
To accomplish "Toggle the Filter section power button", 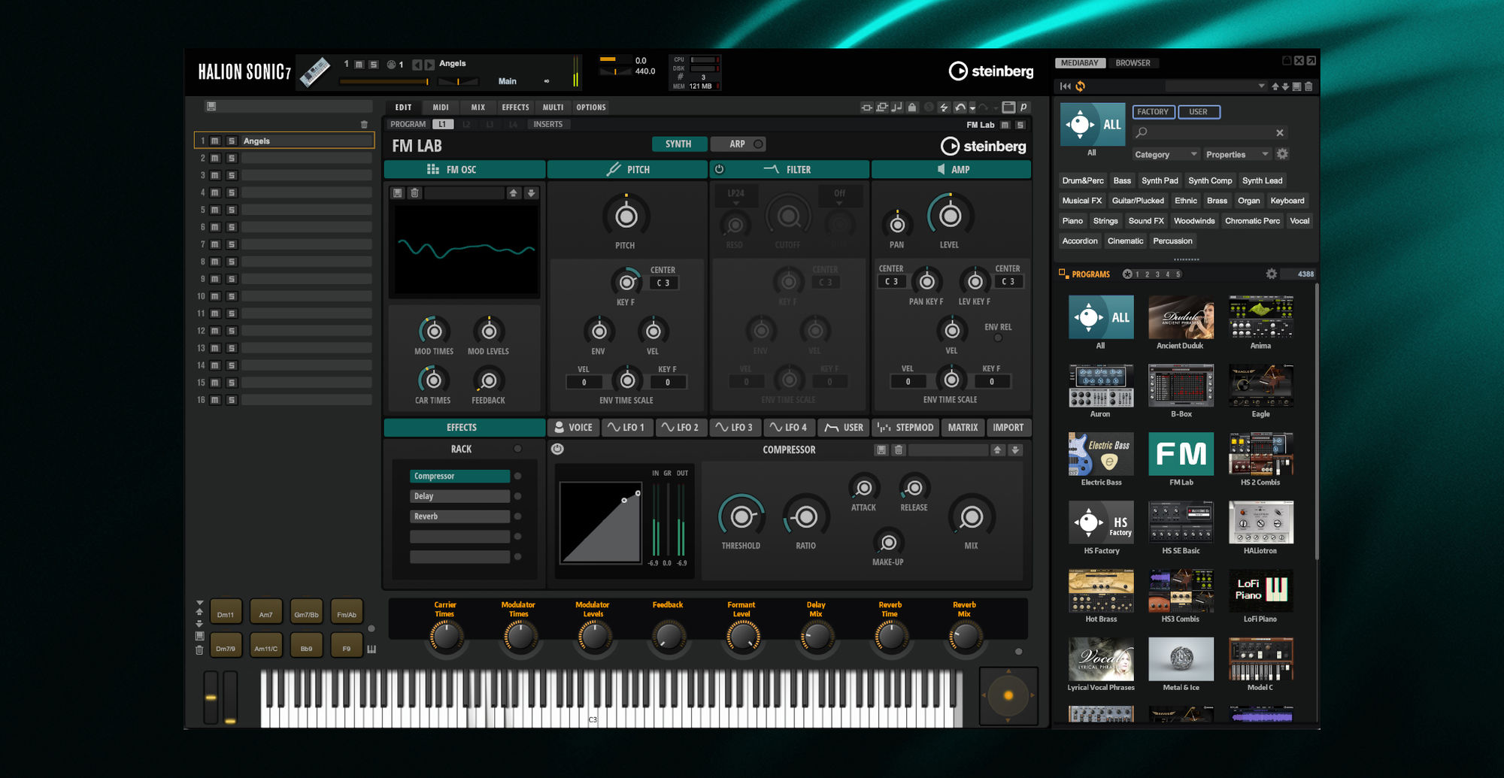I will pos(719,170).
